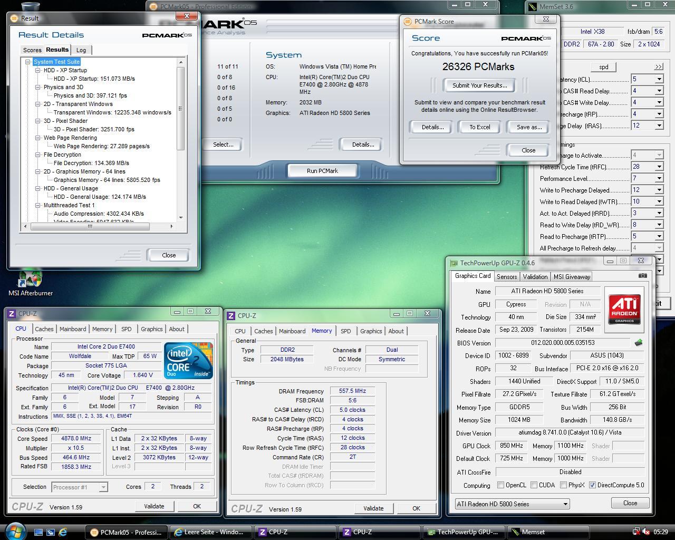Click the network tray icon
675x540 pixels.
[x=637, y=532]
